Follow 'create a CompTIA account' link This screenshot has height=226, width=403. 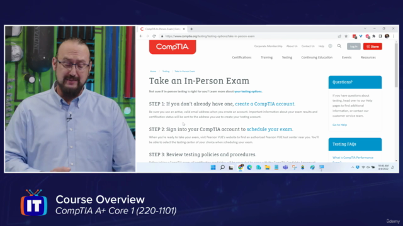[x=265, y=104]
